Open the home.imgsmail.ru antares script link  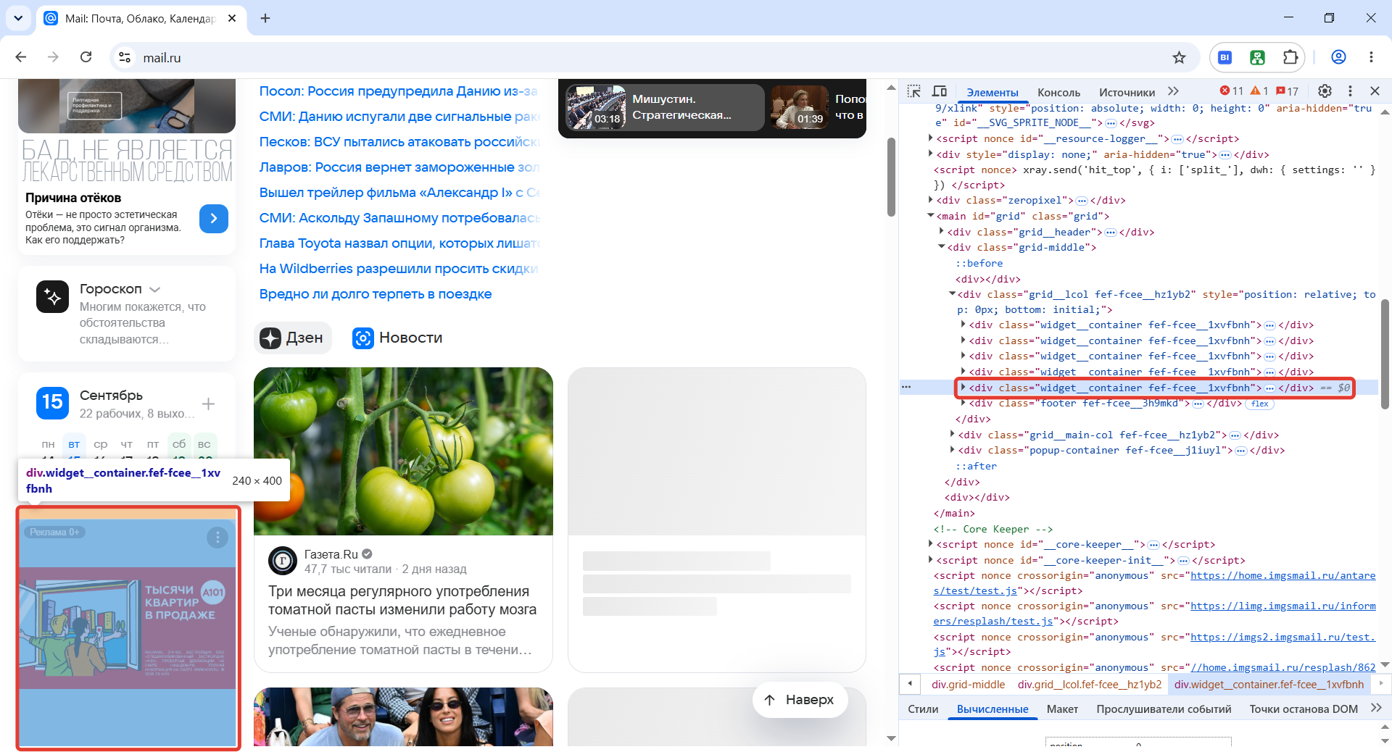coord(1154,583)
